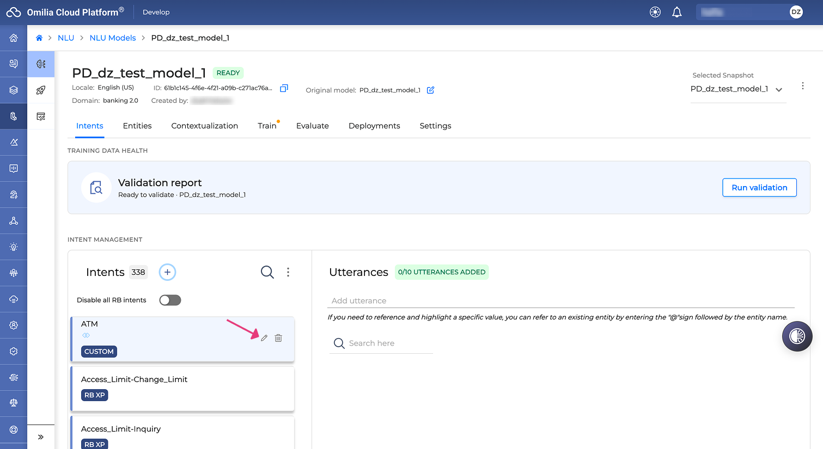Go to NLU Models breadcrumb link
Viewport: 823px width, 449px height.
113,38
